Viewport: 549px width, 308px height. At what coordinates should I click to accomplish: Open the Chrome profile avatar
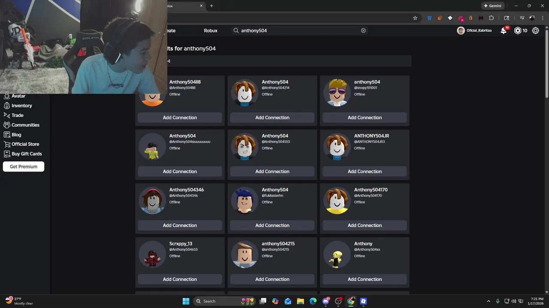click(x=532, y=18)
